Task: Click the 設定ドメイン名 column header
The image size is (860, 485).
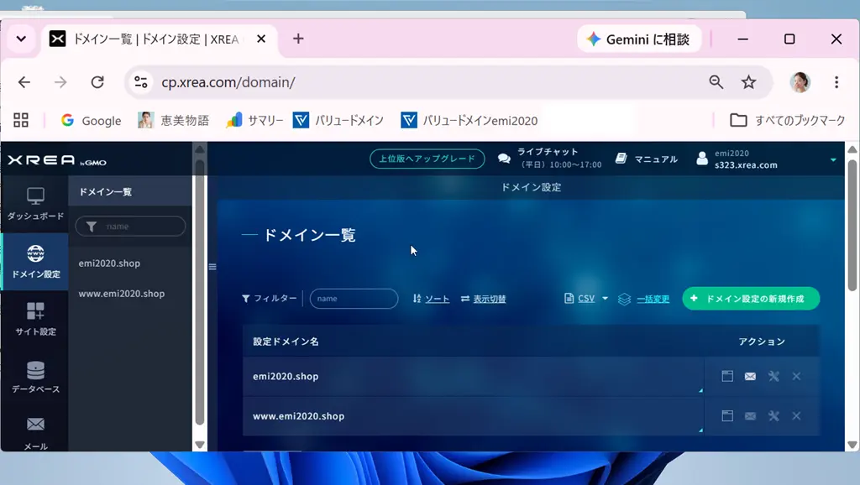Action: click(x=286, y=342)
